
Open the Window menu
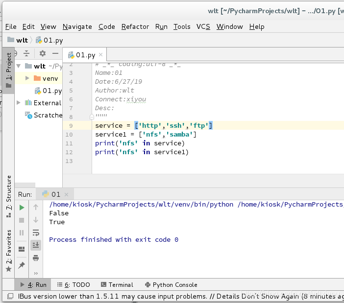tap(229, 26)
